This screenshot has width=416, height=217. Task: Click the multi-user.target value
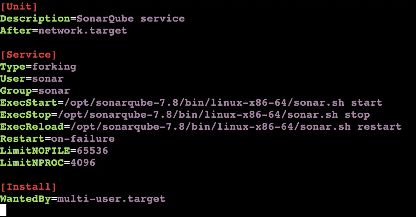click(x=111, y=199)
